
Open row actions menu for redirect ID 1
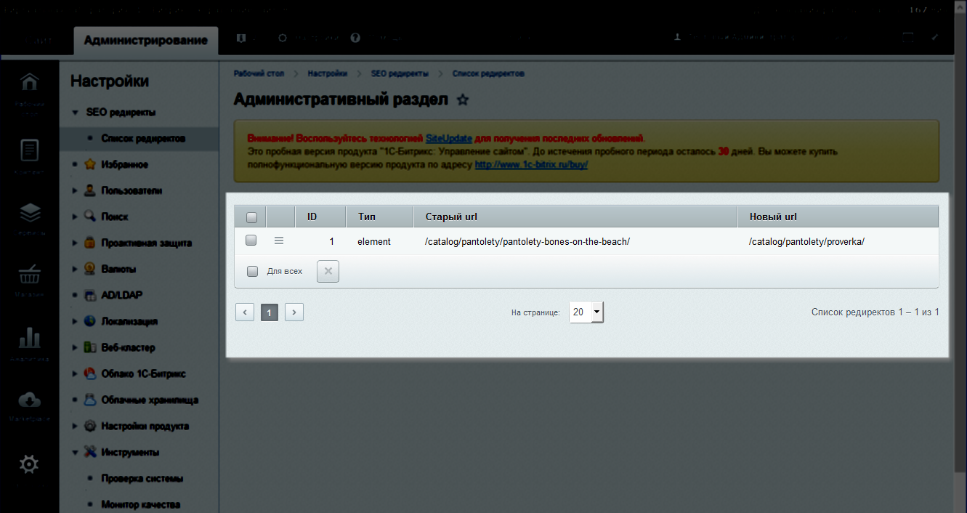click(x=280, y=241)
